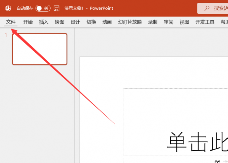Open the 开始 (Home) tab

pyautogui.click(x=28, y=22)
